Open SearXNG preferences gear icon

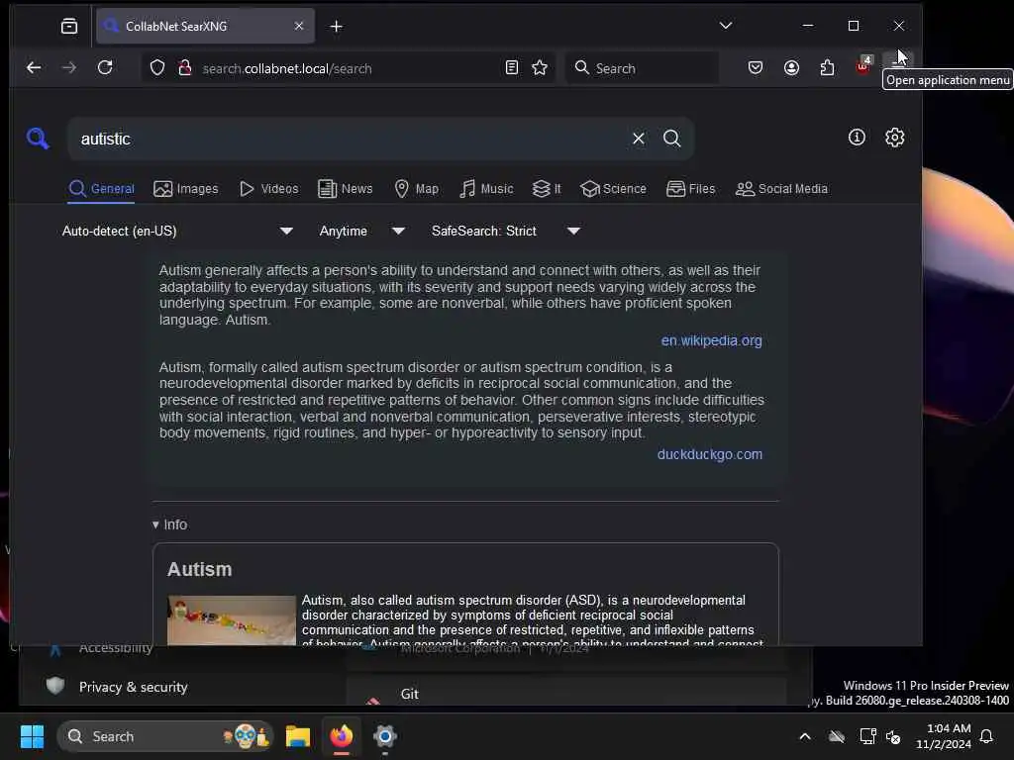pos(894,137)
